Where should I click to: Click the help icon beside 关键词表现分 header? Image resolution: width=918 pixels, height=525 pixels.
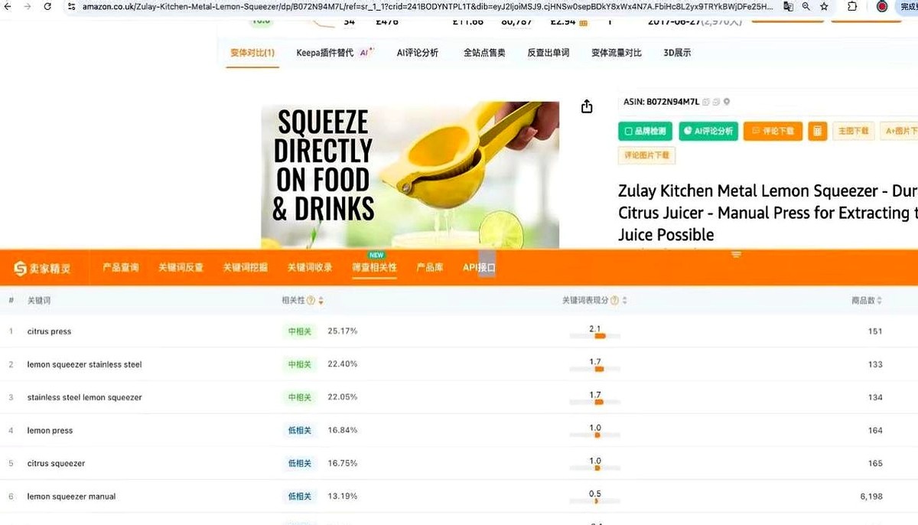coord(614,301)
